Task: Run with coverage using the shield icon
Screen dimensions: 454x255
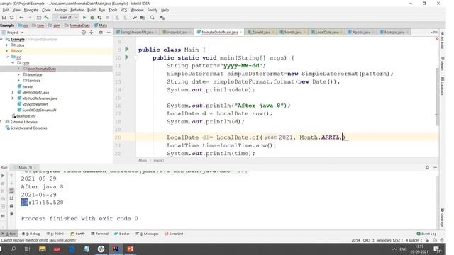Action: click(99, 18)
